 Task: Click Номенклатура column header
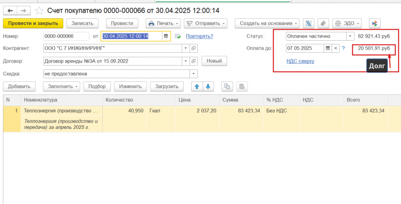[x=62, y=100]
